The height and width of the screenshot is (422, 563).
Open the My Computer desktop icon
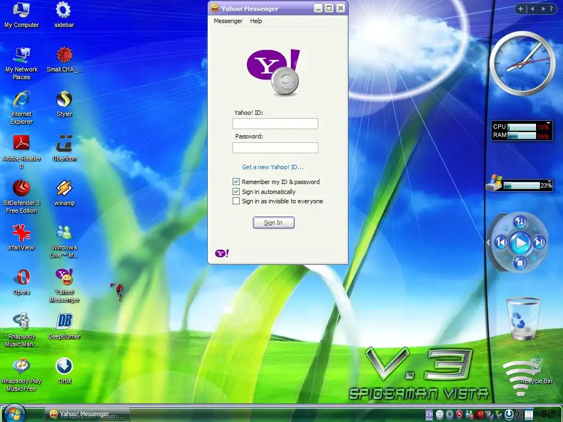pyautogui.click(x=21, y=14)
